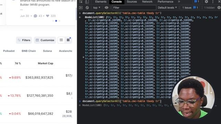221x124 pixels.
Task: Toggle the device toolbar icon
Action: tap(87, 2)
